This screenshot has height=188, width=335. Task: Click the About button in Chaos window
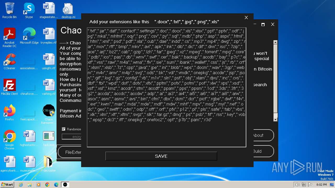click(x=263, y=135)
